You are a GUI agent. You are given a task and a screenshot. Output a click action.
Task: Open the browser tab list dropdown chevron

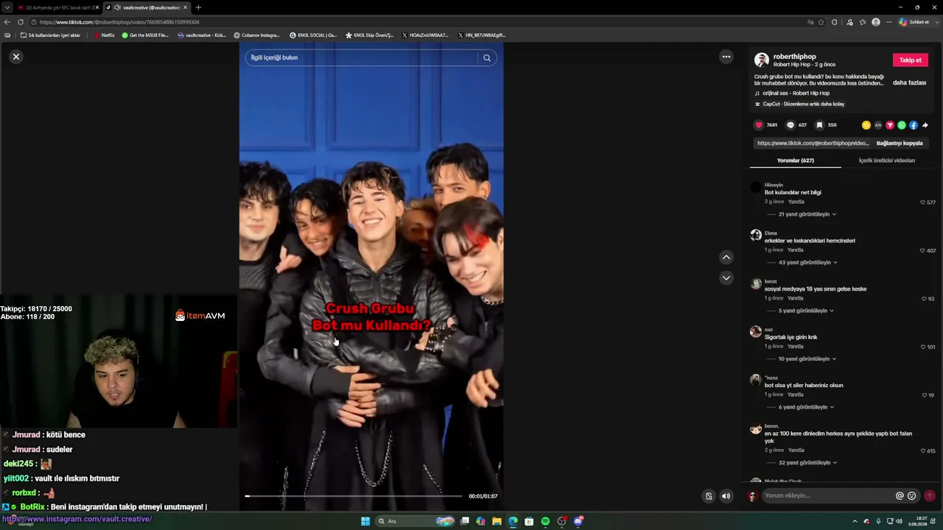click(x=7, y=7)
